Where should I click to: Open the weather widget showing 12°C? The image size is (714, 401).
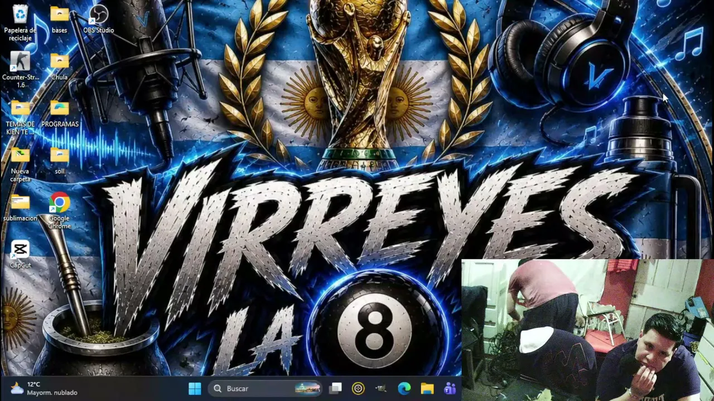coord(44,388)
